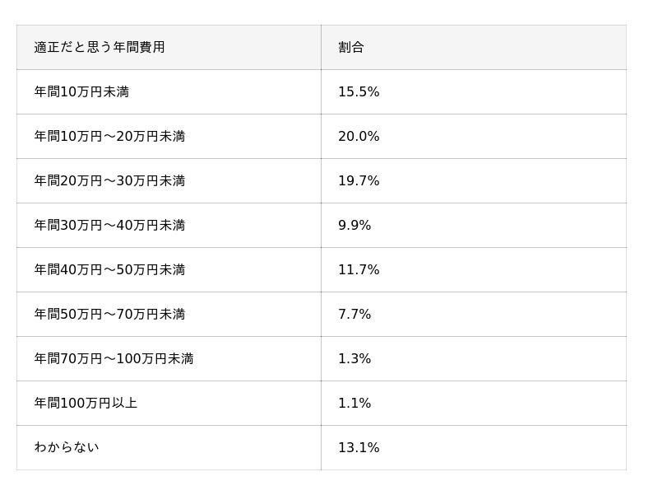Click the 19.7% percentage cell
Image resolution: width=658 pixels, height=495 pixels.
[x=359, y=181]
